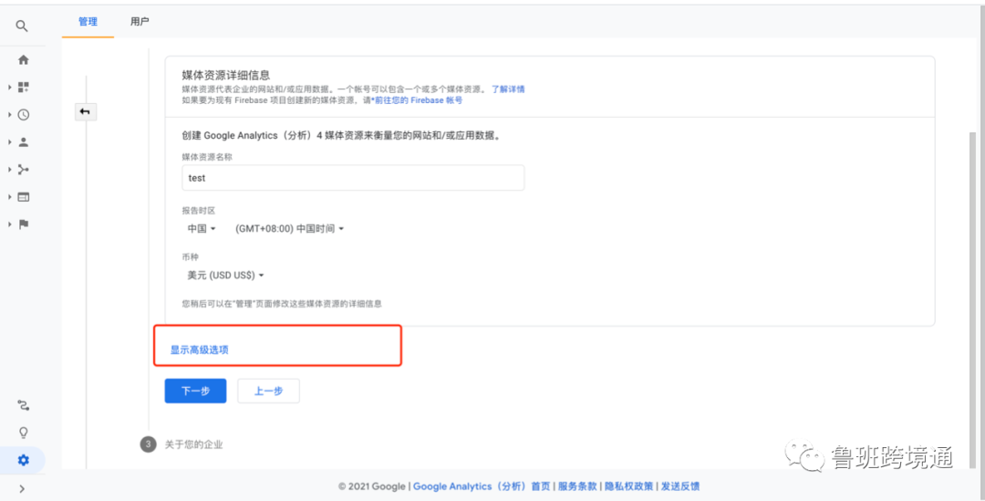
Task: Click 显示高级选项 link
Action: pyautogui.click(x=200, y=350)
